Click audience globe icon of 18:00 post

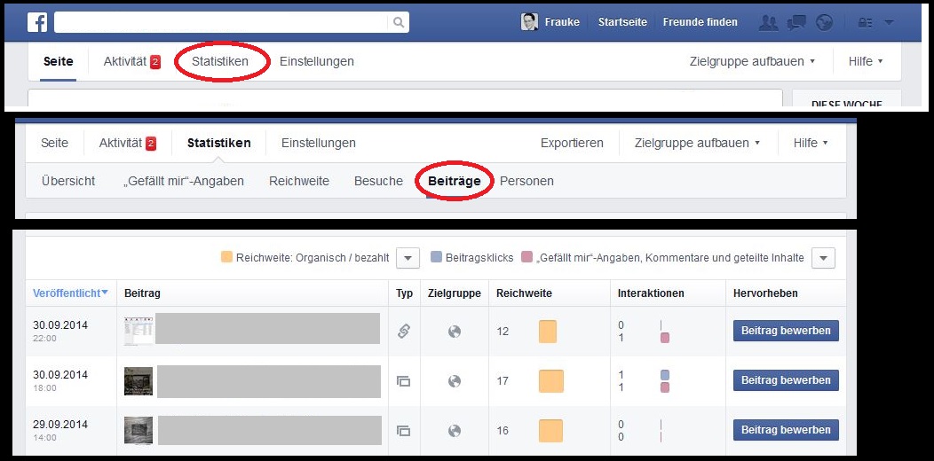[x=455, y=380]
